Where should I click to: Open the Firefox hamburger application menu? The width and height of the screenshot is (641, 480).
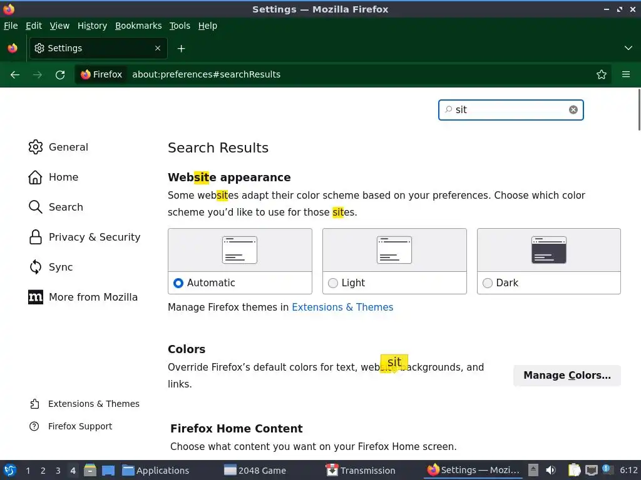point(625,75)
